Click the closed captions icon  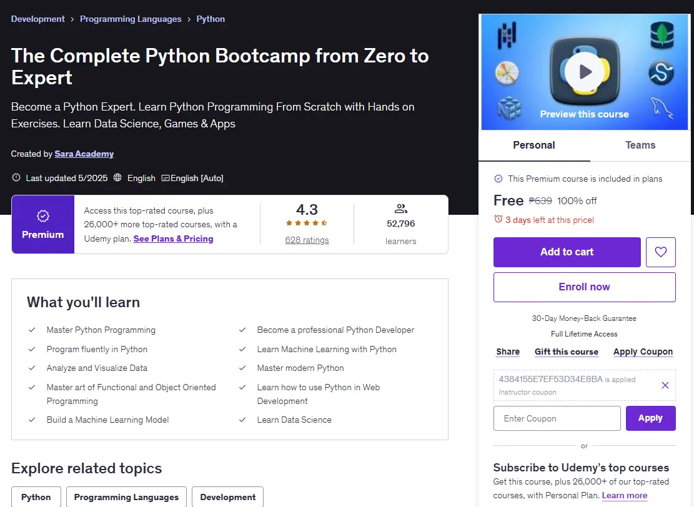[165, 178]
